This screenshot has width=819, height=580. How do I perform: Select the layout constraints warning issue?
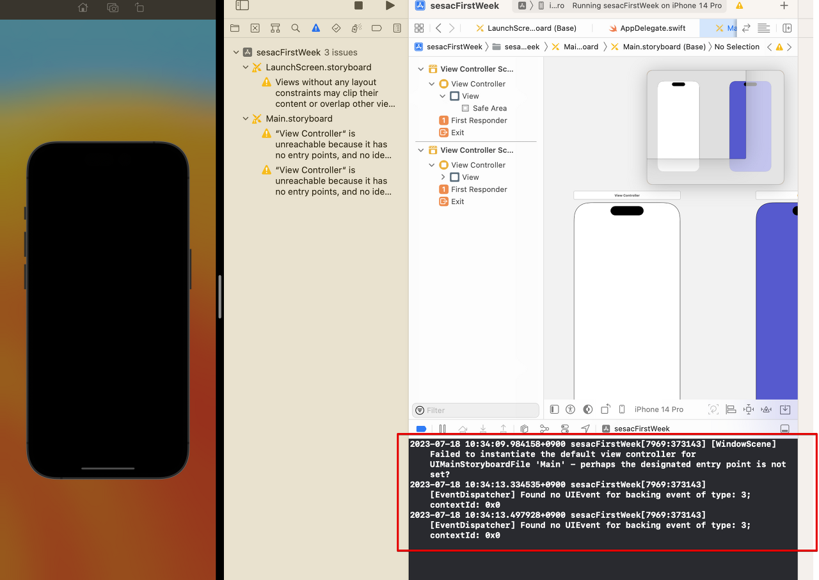[329, 93]
